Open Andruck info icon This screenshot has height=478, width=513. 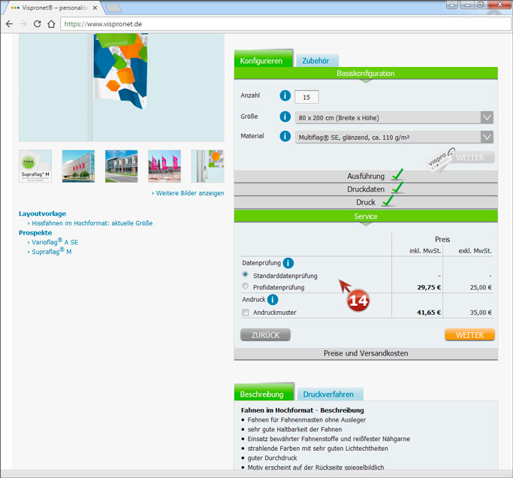tap(273, 300)
